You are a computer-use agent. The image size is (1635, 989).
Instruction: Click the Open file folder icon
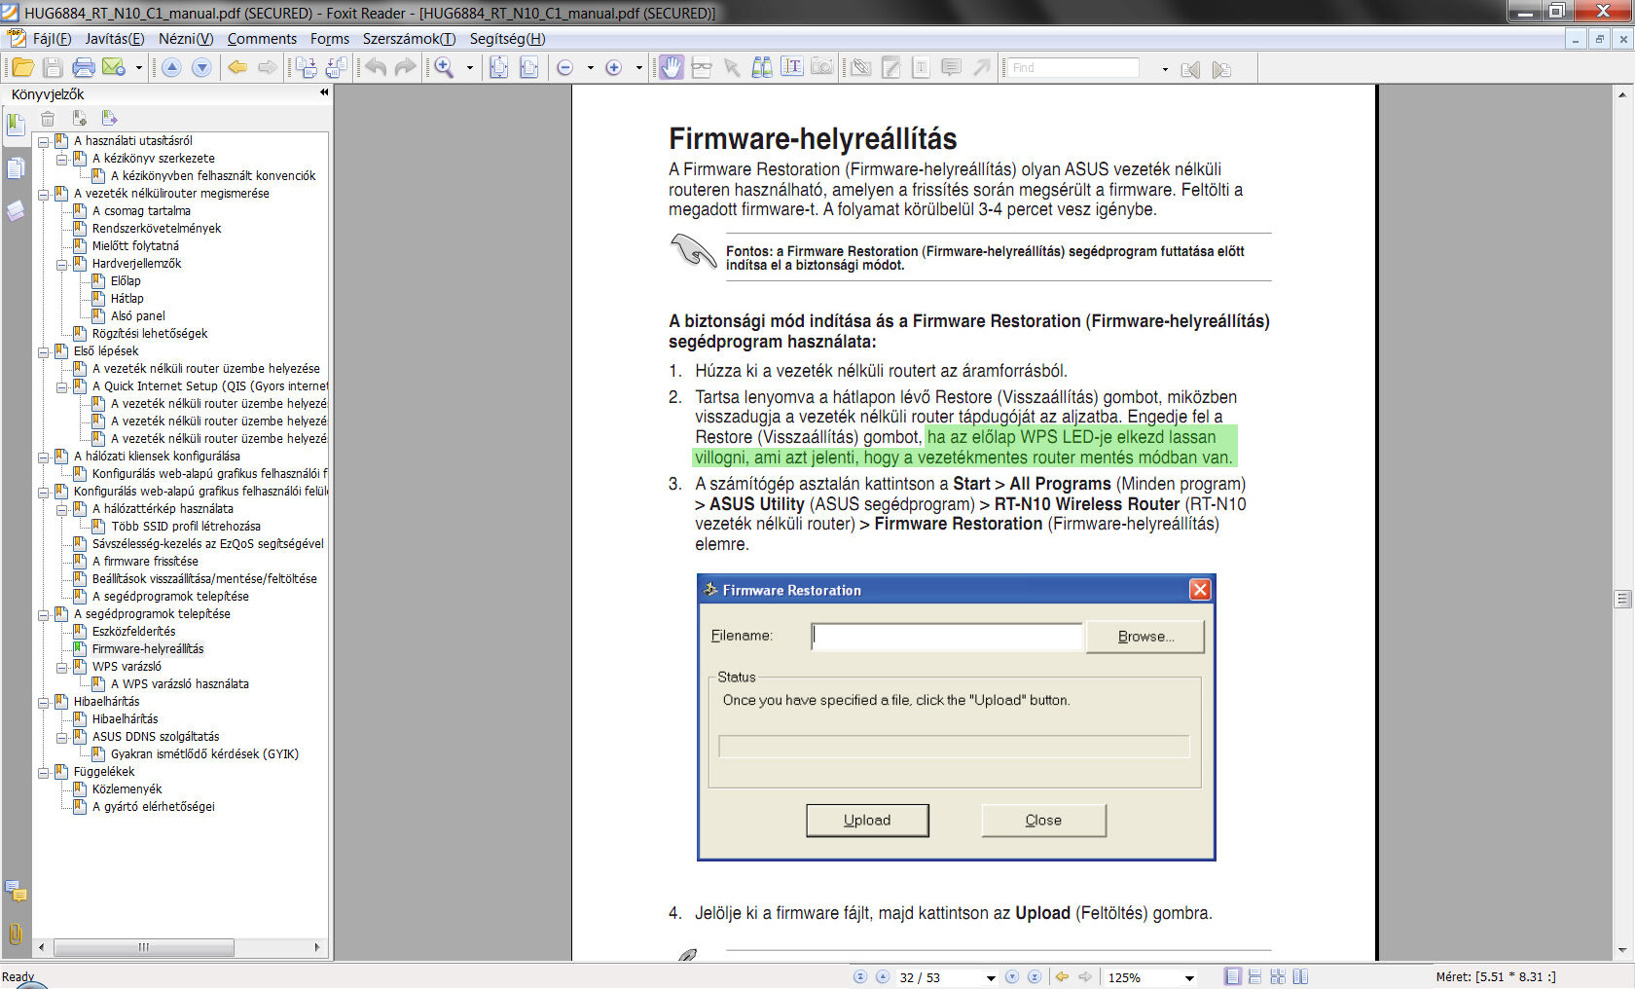pos(22,67)
